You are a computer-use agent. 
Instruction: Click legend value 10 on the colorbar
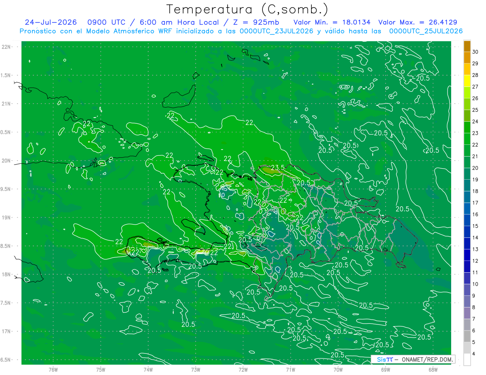click(x=475, y=284)
